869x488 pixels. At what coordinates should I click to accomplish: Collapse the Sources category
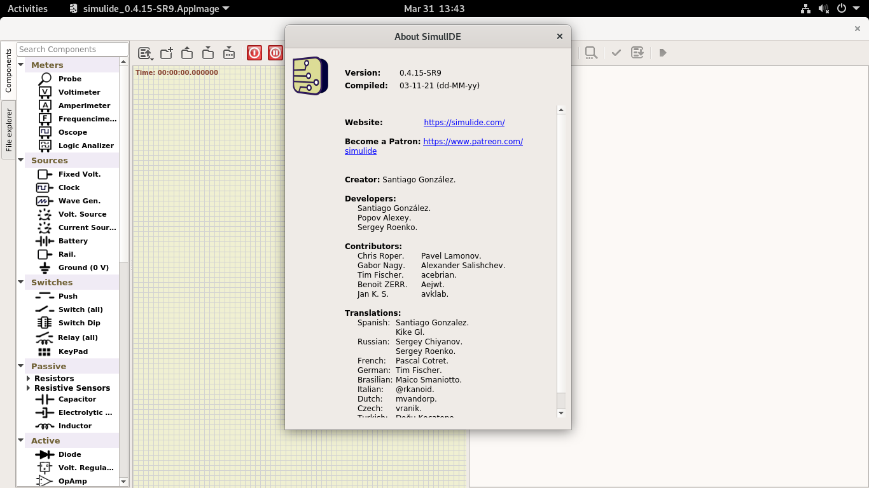[x=20, y=160]
